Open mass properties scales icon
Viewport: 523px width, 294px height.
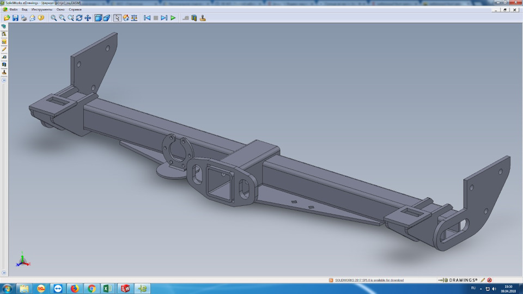(134, 17)
